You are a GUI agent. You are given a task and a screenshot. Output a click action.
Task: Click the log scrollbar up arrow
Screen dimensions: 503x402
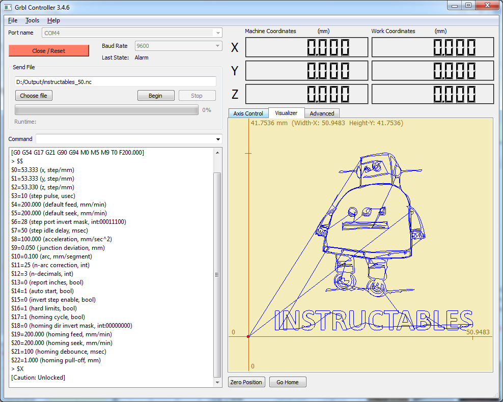coord(217,153)
